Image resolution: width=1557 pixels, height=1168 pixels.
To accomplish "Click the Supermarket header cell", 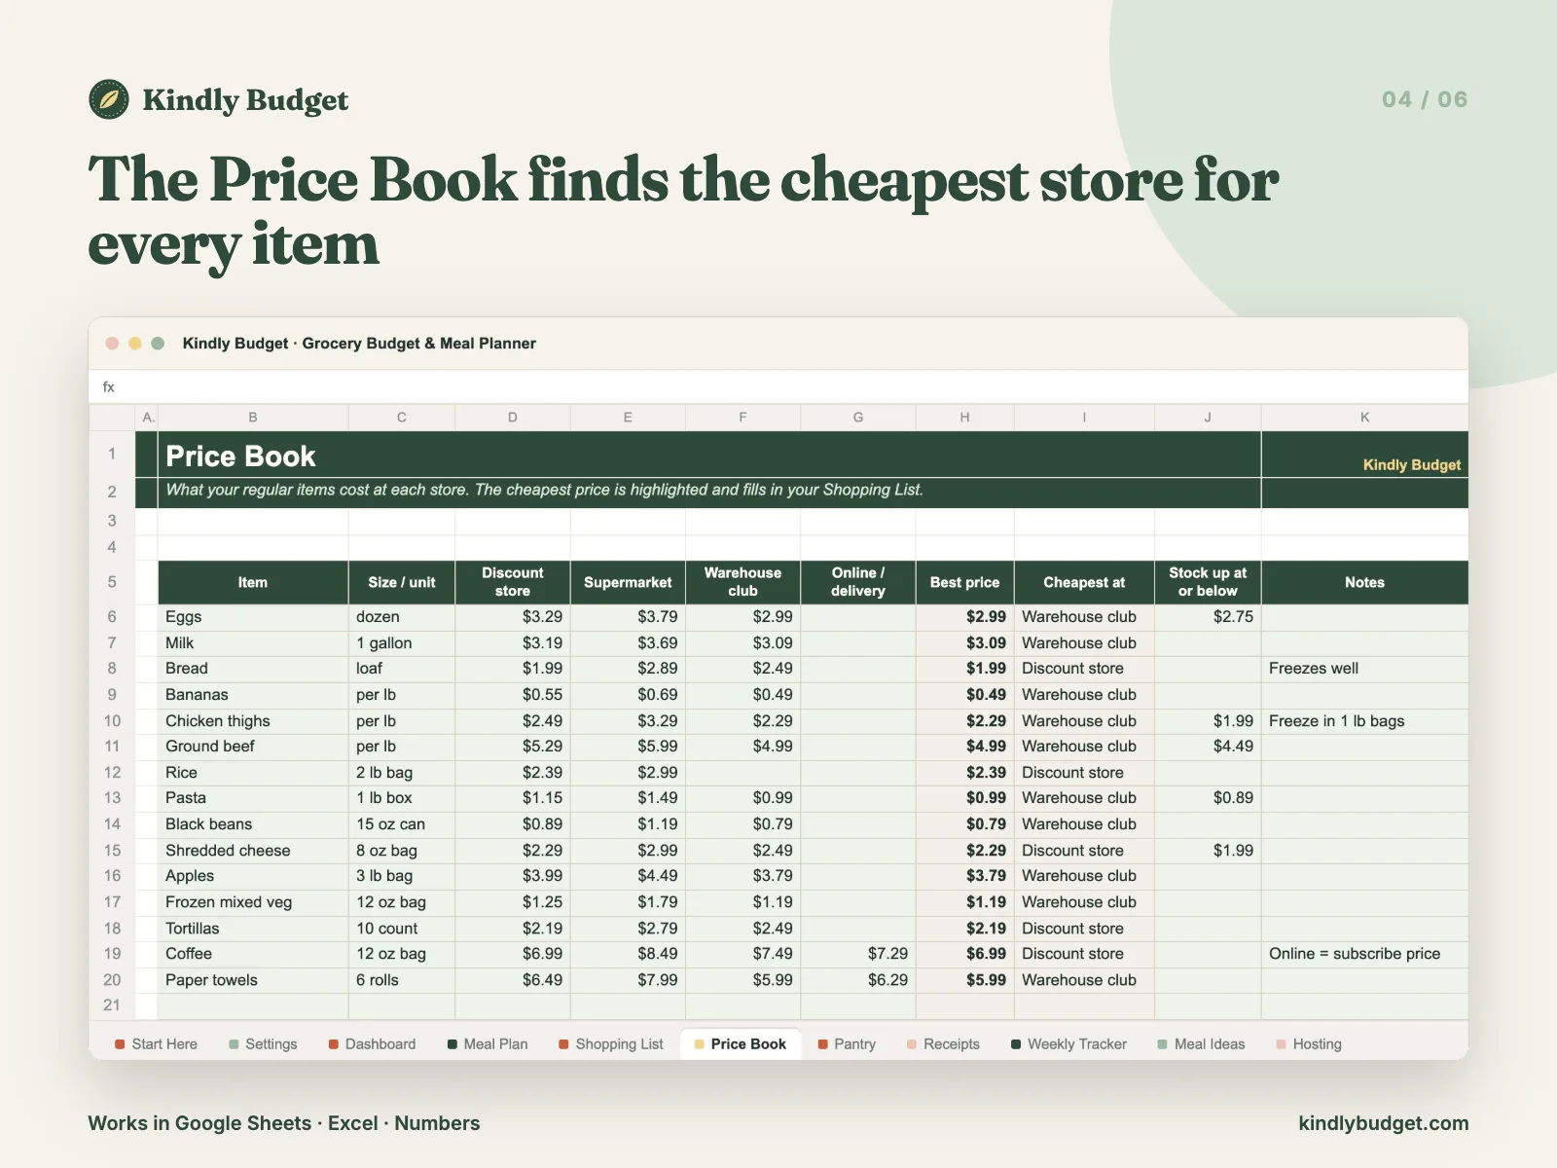I will (x=628, y=582).
